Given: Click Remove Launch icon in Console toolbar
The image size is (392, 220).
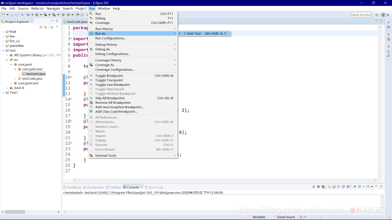Looking at the screenshot, I should [x=318, y=186].
